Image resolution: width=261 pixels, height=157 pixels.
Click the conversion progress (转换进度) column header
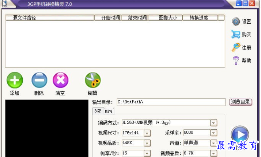point(200,17)
